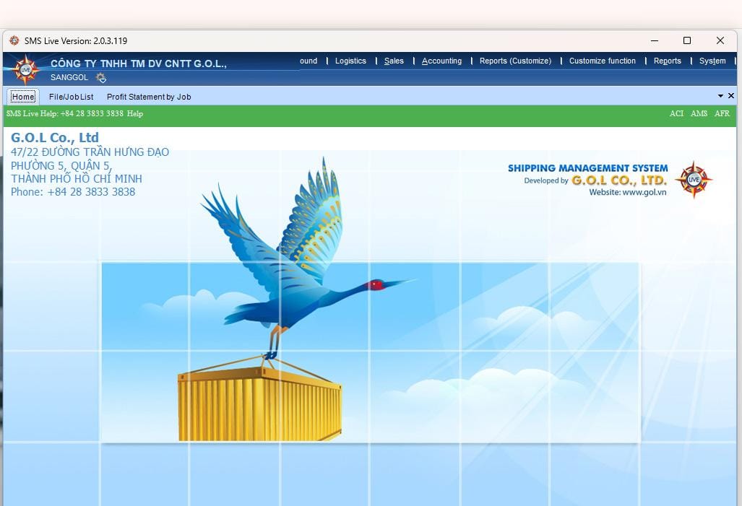The height and width of the screenshot is (506, 742).
Task: Click the SMS Live title bar app icon
Action: [14, 40]
